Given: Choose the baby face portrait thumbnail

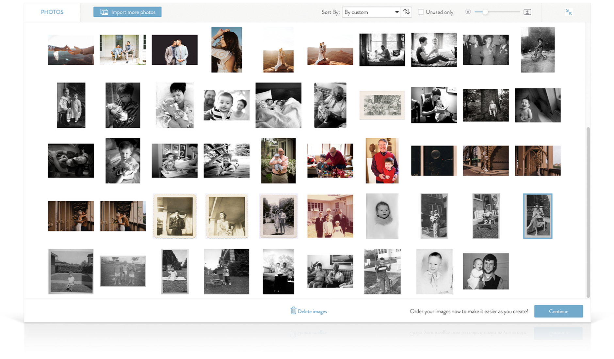Looking at the screenshot, I should (x=382, y=216).
